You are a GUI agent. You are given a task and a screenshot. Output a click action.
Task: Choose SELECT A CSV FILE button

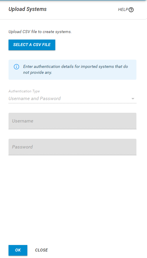[32, 45]
